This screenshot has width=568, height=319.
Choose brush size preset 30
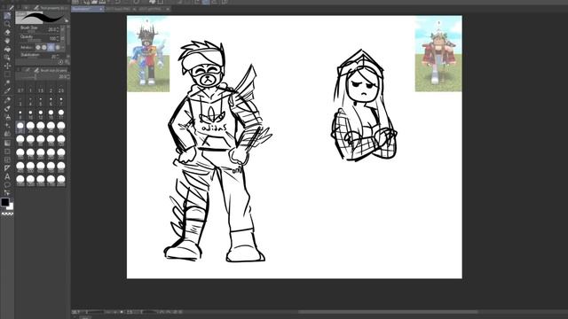(41, 127)
